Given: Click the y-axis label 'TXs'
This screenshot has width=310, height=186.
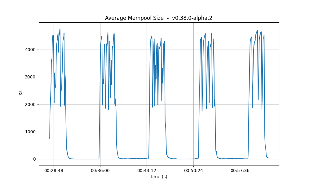Looking at the screenshot, I should click(20, 94).
